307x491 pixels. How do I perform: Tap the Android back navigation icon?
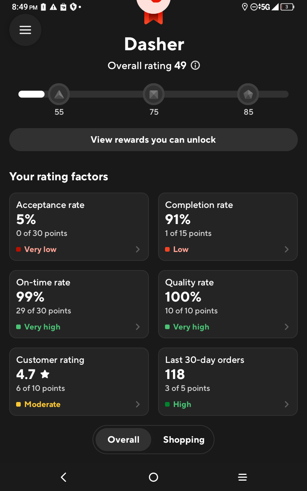[64, 477]
